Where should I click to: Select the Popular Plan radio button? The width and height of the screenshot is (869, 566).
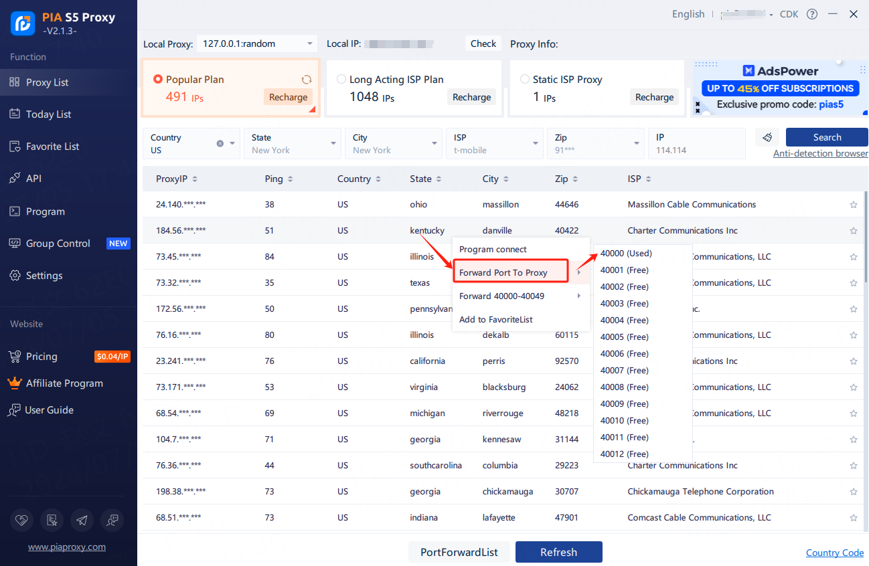(158, 79)
